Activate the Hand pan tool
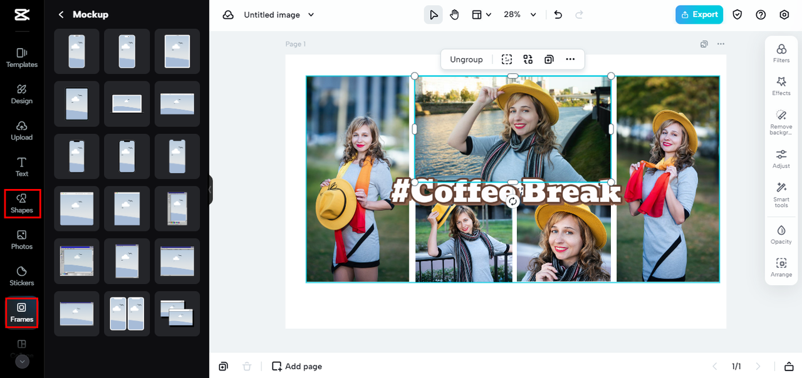This screenshot has height=378, width=802. [x=454, y=14]
